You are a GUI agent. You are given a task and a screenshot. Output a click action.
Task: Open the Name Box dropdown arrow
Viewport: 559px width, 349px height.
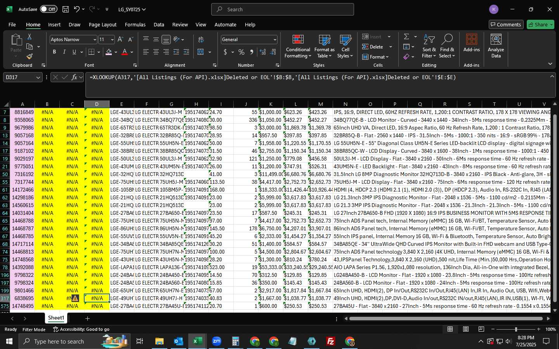pos(38,77)
